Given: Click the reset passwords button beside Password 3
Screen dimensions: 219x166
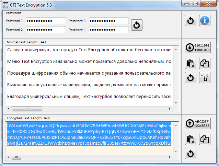Looking at the screenshot, I should (x=137, y=25).
